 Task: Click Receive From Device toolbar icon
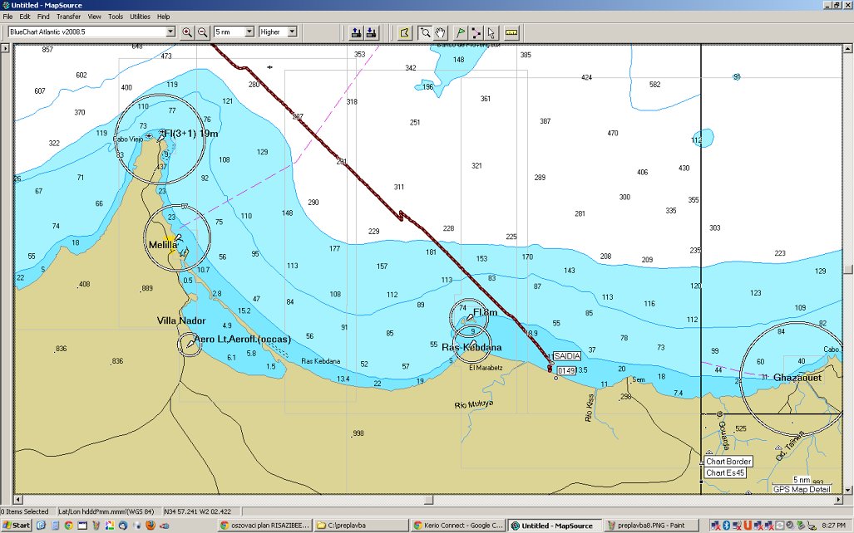[x=371, y=32]
